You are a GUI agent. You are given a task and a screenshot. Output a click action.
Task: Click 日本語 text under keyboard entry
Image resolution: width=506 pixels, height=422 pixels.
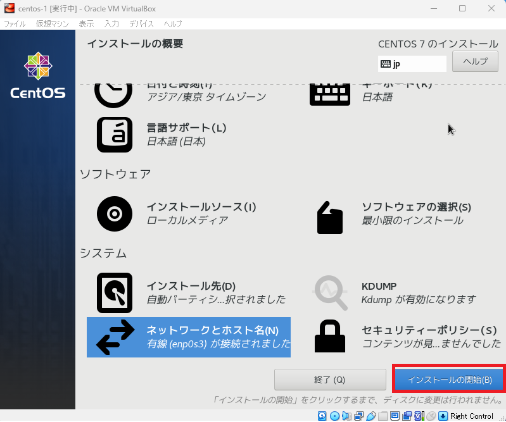[x=377, y=97]
